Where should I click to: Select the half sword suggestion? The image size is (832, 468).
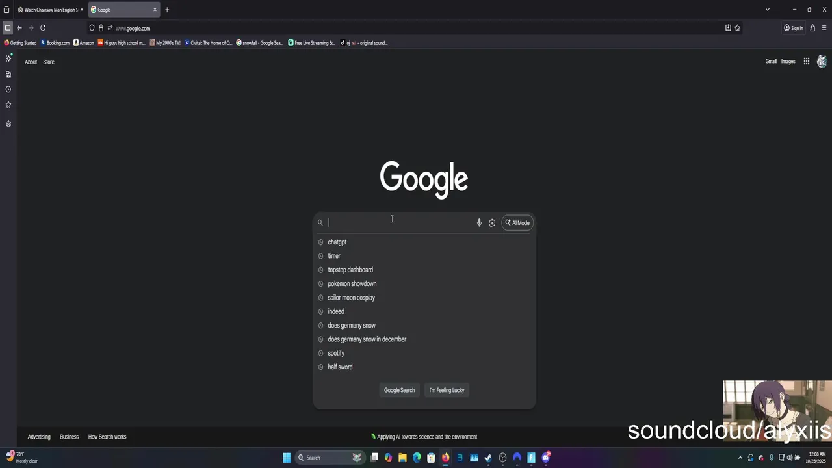(424, 367)
